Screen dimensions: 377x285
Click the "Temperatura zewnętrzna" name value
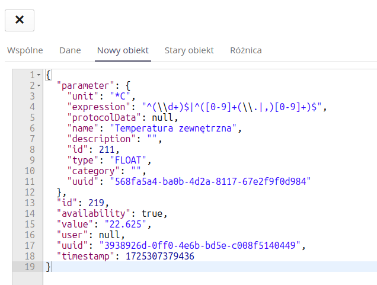pyautogui.click(x=170, y=129)
